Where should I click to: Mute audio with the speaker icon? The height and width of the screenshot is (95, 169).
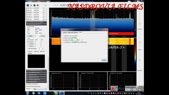click(x=38, y=5)
